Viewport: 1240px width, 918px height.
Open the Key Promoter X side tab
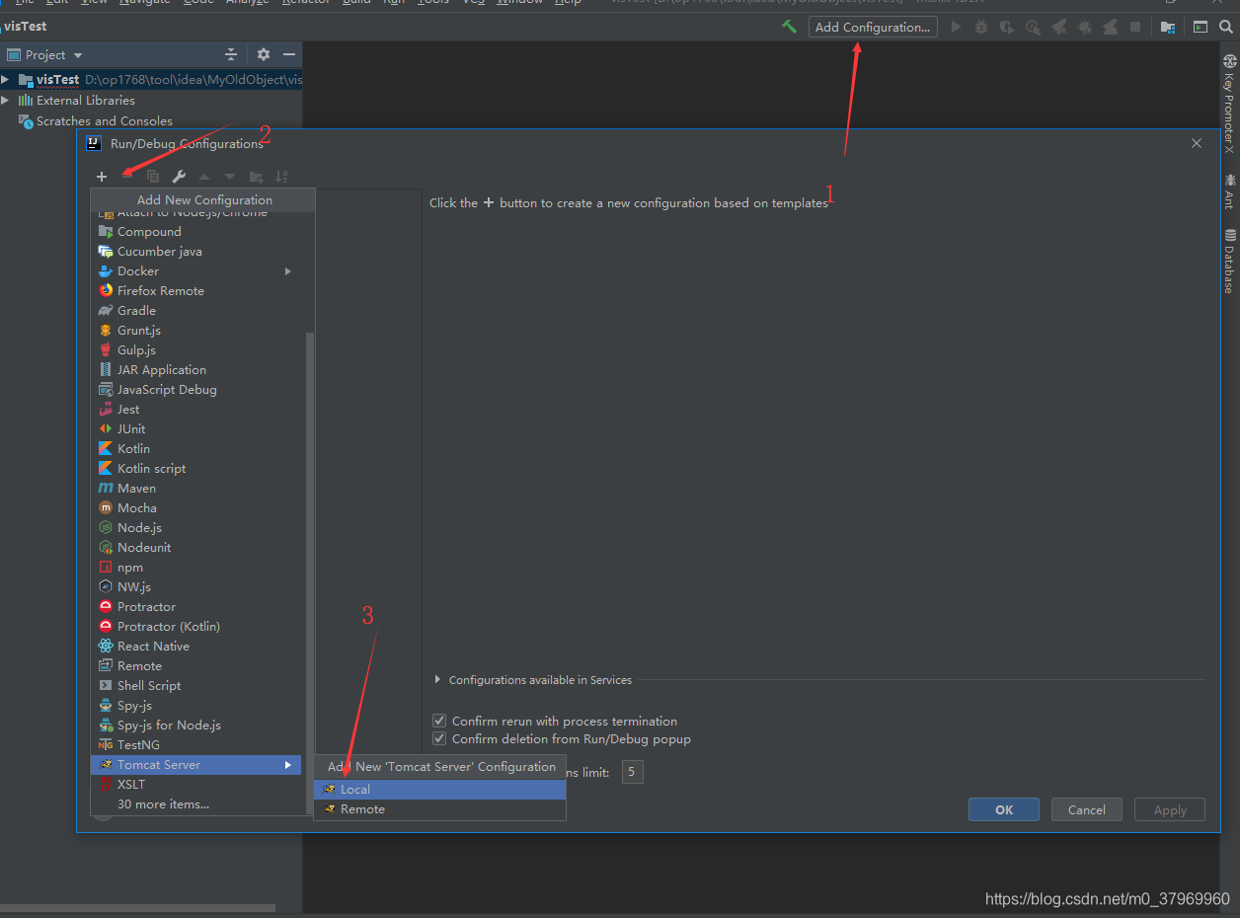[x=1229, y=104]
